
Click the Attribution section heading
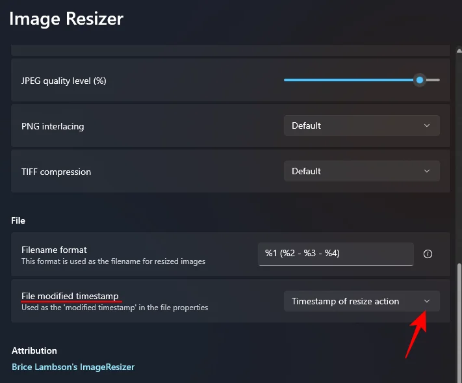[34, 350]
